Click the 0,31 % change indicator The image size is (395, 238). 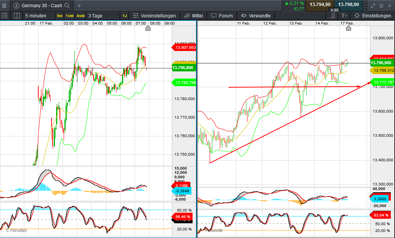coord(294,3)
